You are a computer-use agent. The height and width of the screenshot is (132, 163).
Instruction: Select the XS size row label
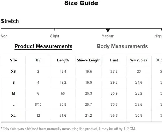[13, 71]
